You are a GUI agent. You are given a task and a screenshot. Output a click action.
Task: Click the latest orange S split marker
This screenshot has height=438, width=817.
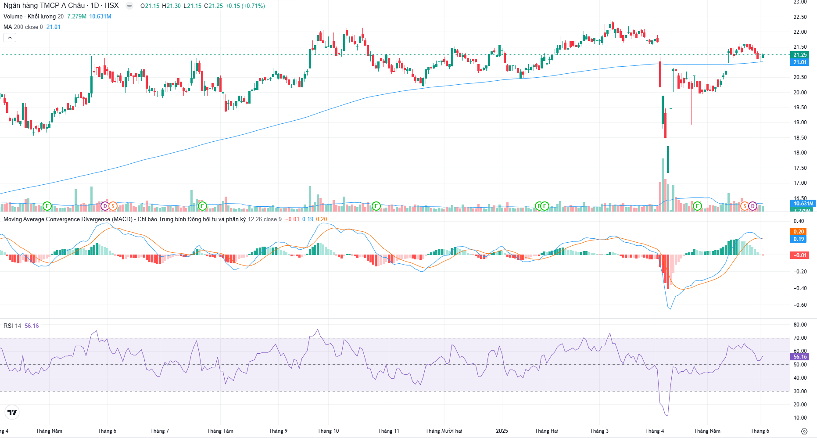coord(745,206)
